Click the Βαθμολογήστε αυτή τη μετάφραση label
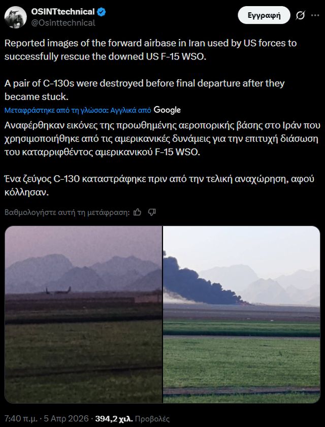This screenshot has height=427, width=325. [x=67, y=212]
